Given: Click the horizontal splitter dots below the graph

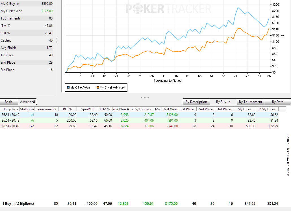Looking at the screenshot, I should [145, 97].
